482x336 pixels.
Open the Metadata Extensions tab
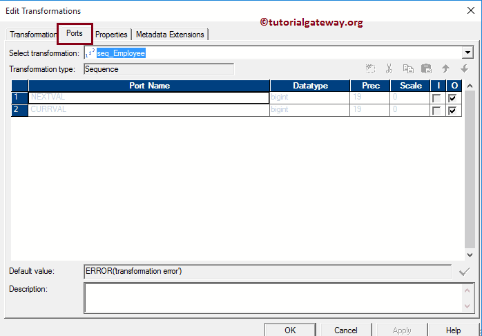(x=170, y=35)
